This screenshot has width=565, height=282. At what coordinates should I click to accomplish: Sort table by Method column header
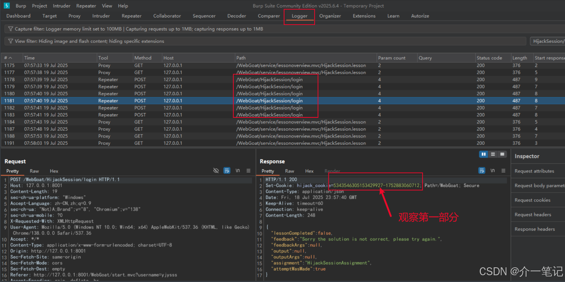(x=147, y=58)
